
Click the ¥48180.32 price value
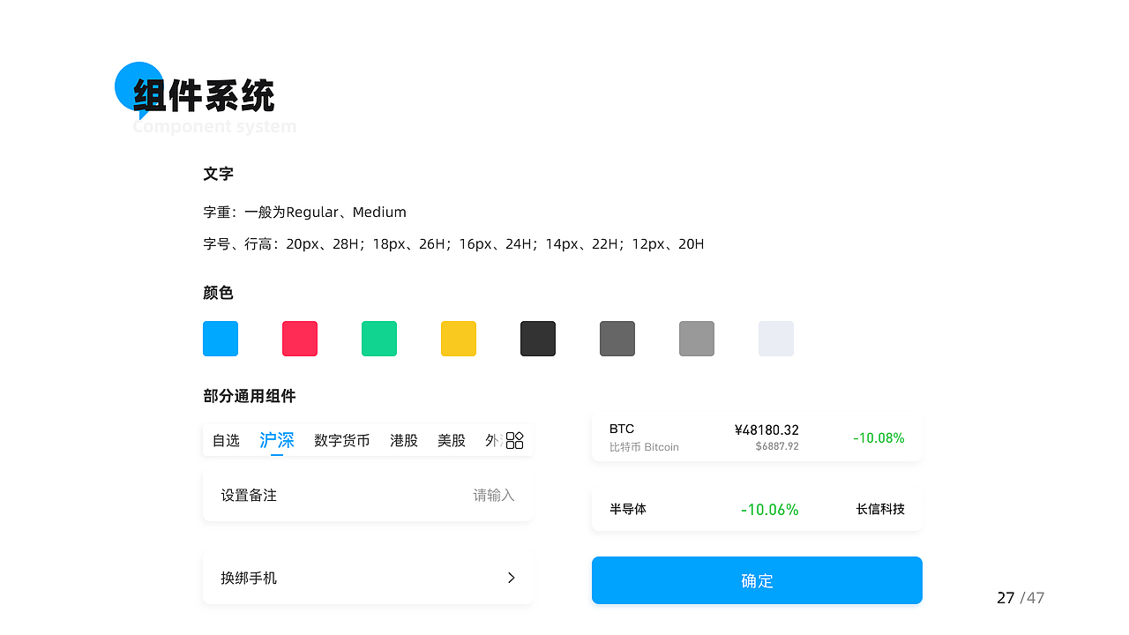pos(766,430)
